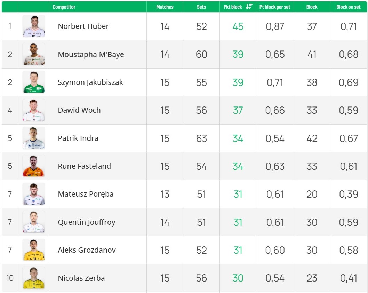The height and width of the screenshot is (293, 368).
Task: Open Norbert Huber's player photo
Action: tap(34, 26)
